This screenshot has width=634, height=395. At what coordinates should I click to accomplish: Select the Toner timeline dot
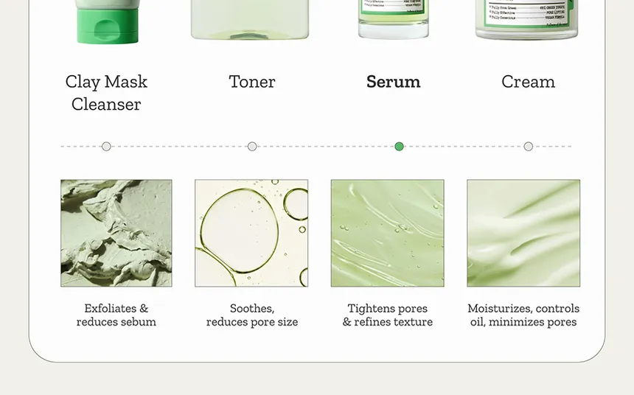(252, 147)
